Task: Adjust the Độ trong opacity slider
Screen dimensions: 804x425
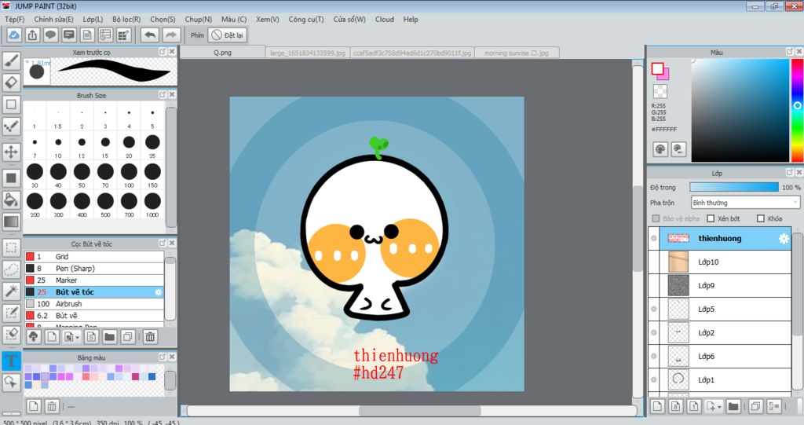Action: click(734, 187)
